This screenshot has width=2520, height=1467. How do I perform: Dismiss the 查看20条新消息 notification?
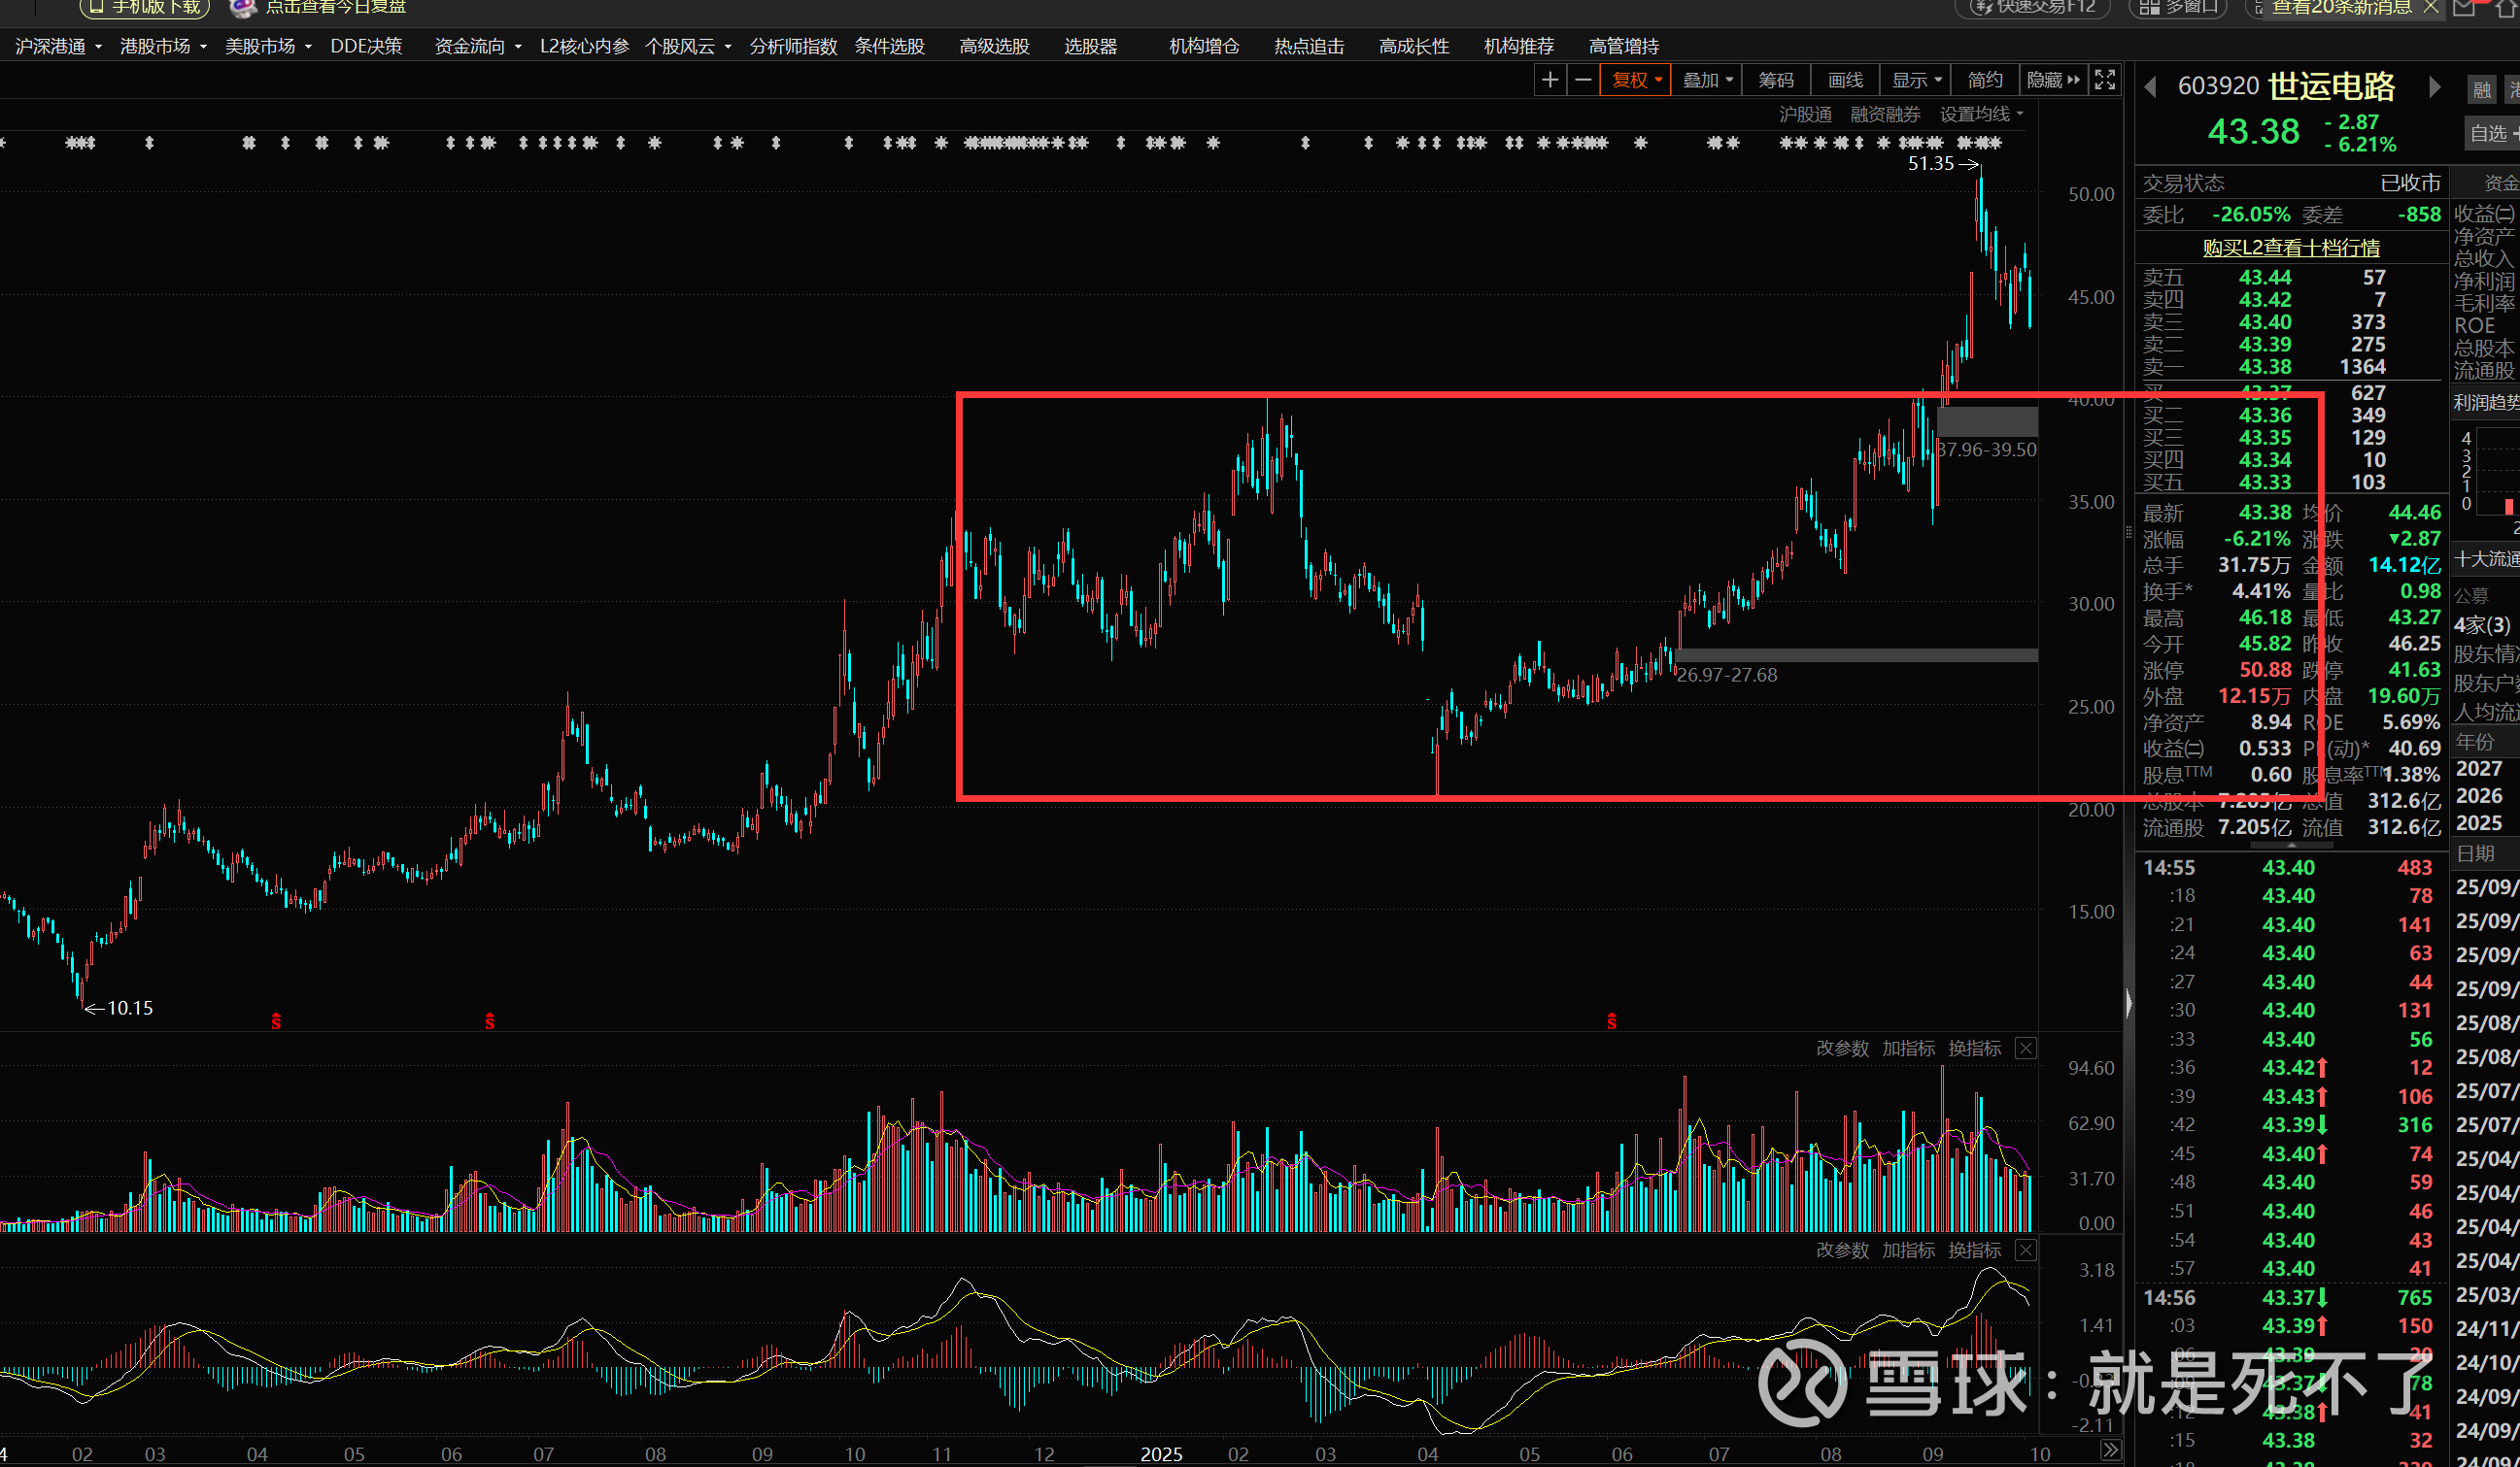tap(2431, 7)
